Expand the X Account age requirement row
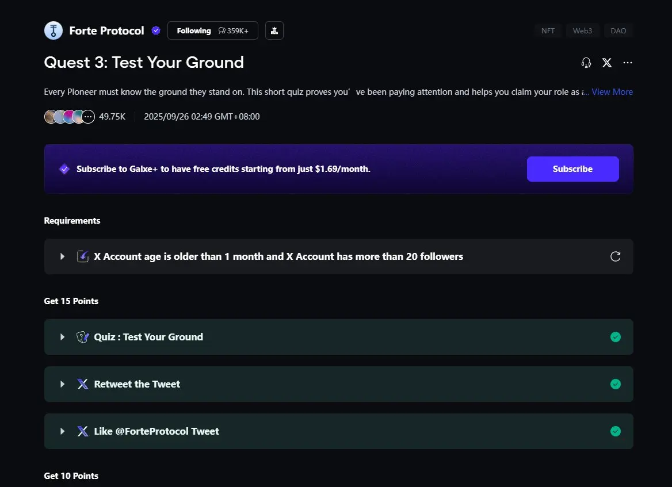 [x=63, y=256]
